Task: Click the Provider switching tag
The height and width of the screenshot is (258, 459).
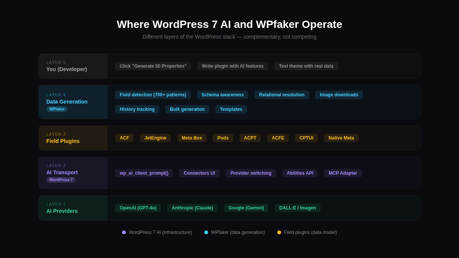Action: (251, 173)
